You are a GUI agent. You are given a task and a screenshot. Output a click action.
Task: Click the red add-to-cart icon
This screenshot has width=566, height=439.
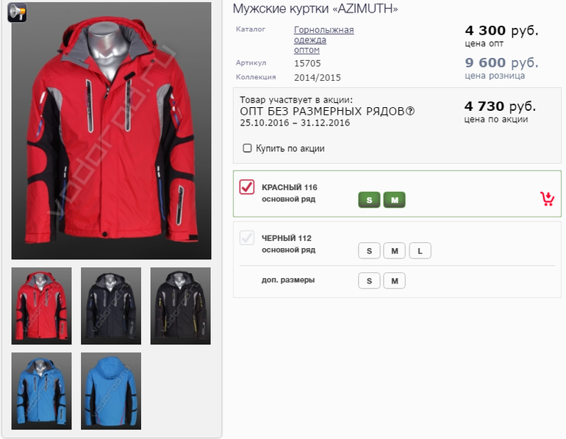click(x=546, y=199)
